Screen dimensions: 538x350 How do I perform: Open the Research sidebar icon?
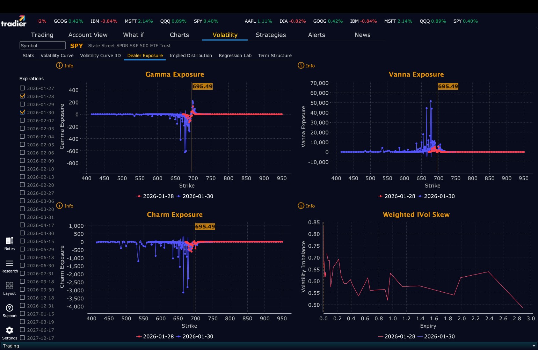pyautogui.click(x=9, y=263)
